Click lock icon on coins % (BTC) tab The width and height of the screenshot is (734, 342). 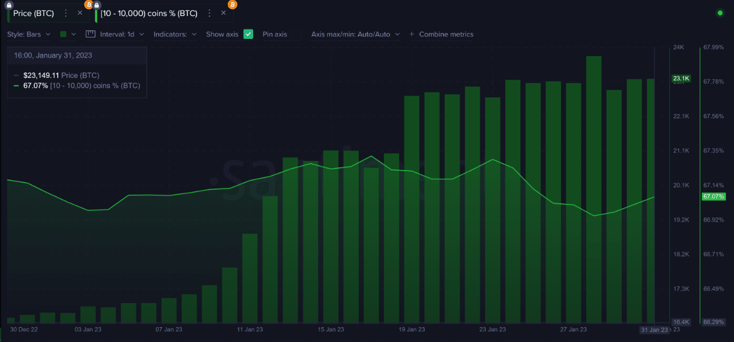97,5
